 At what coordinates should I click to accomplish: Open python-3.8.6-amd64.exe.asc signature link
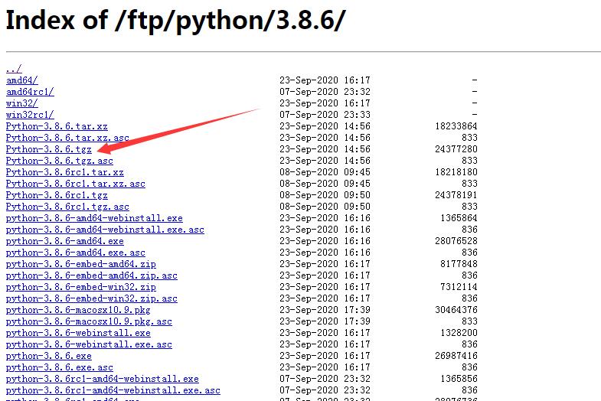click(76, 253)
